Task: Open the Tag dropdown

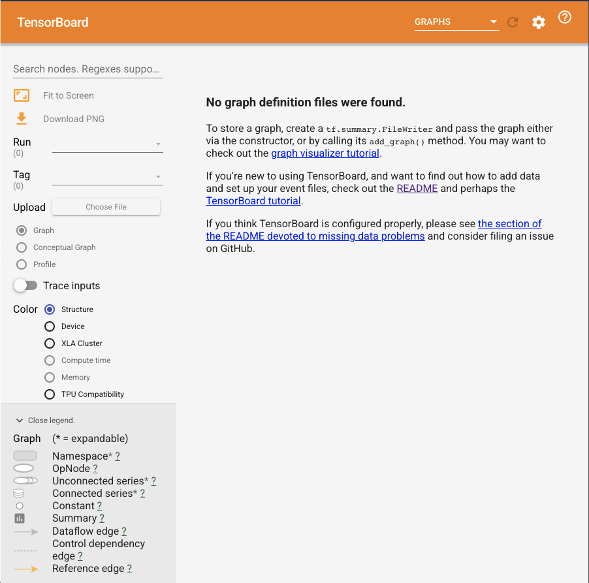Action: point(157,178)
